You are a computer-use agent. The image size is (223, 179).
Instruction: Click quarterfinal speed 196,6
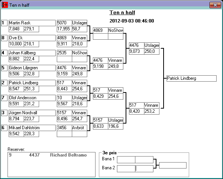click(x=115, y=127)
